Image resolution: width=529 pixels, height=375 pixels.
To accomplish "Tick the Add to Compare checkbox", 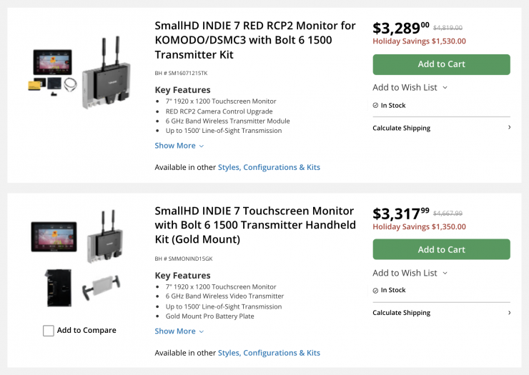I will [x=49, y=331].
